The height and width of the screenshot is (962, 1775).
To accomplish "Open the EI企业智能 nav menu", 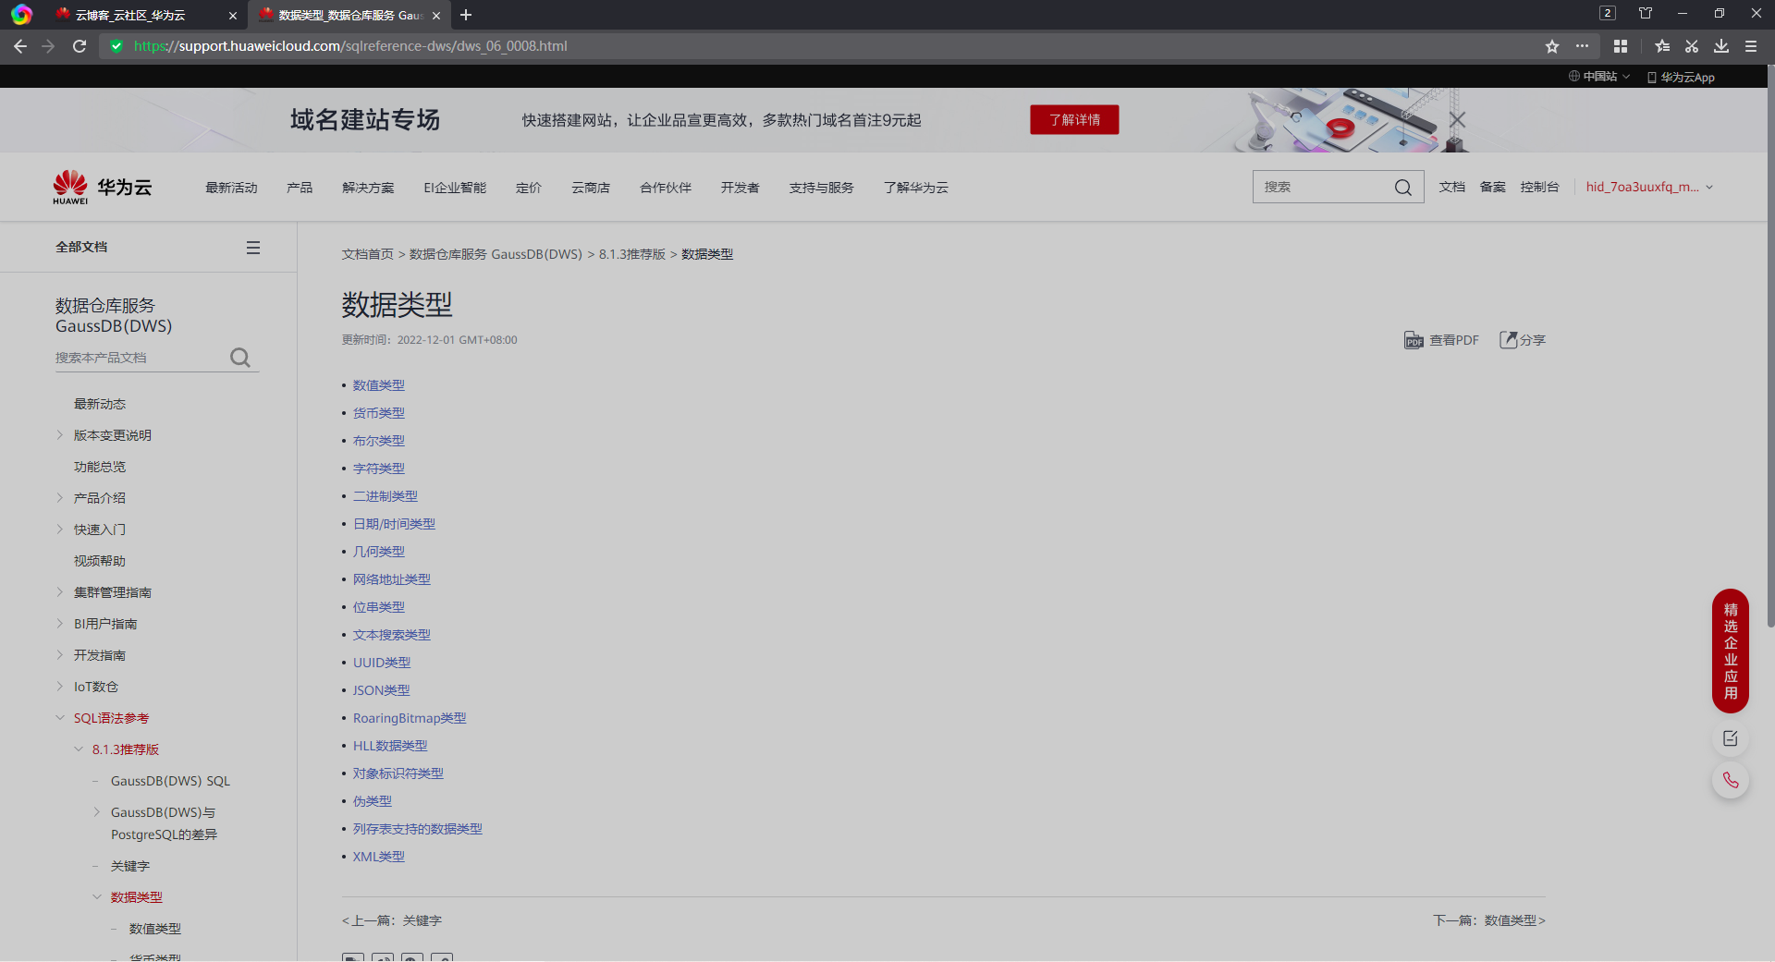I will (455, 188).
